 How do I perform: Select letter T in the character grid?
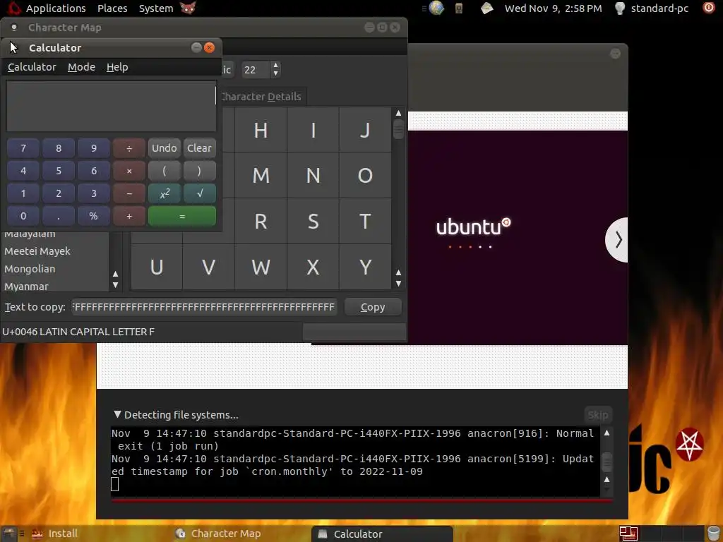click(365, 221)
